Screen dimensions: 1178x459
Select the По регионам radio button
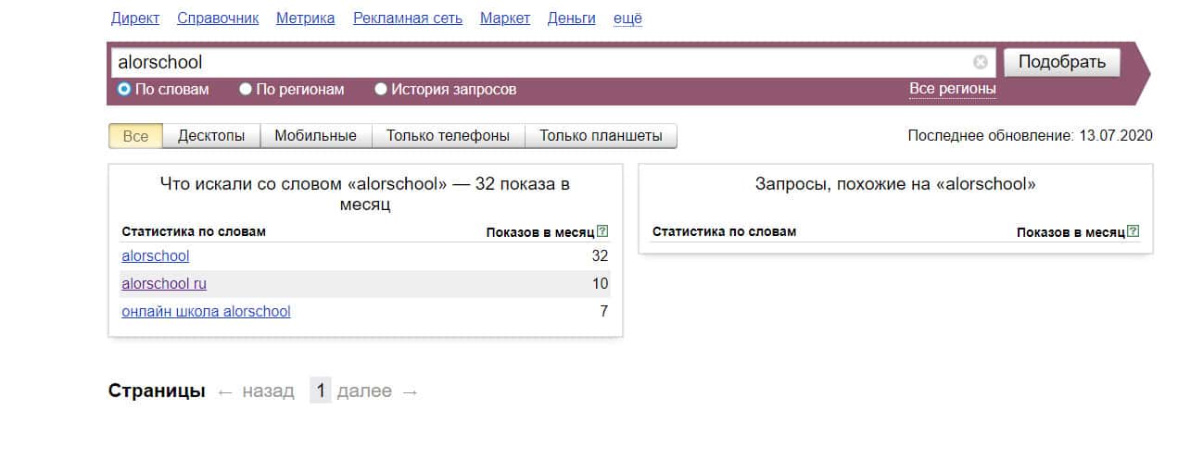(x=246, y=90)
